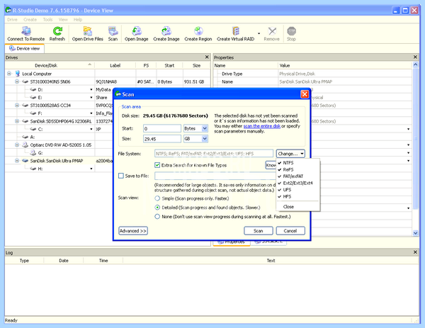This screenshot has width=425, height=328.
Task: Click the Advanced >> button
Action: tap(133, 231)
